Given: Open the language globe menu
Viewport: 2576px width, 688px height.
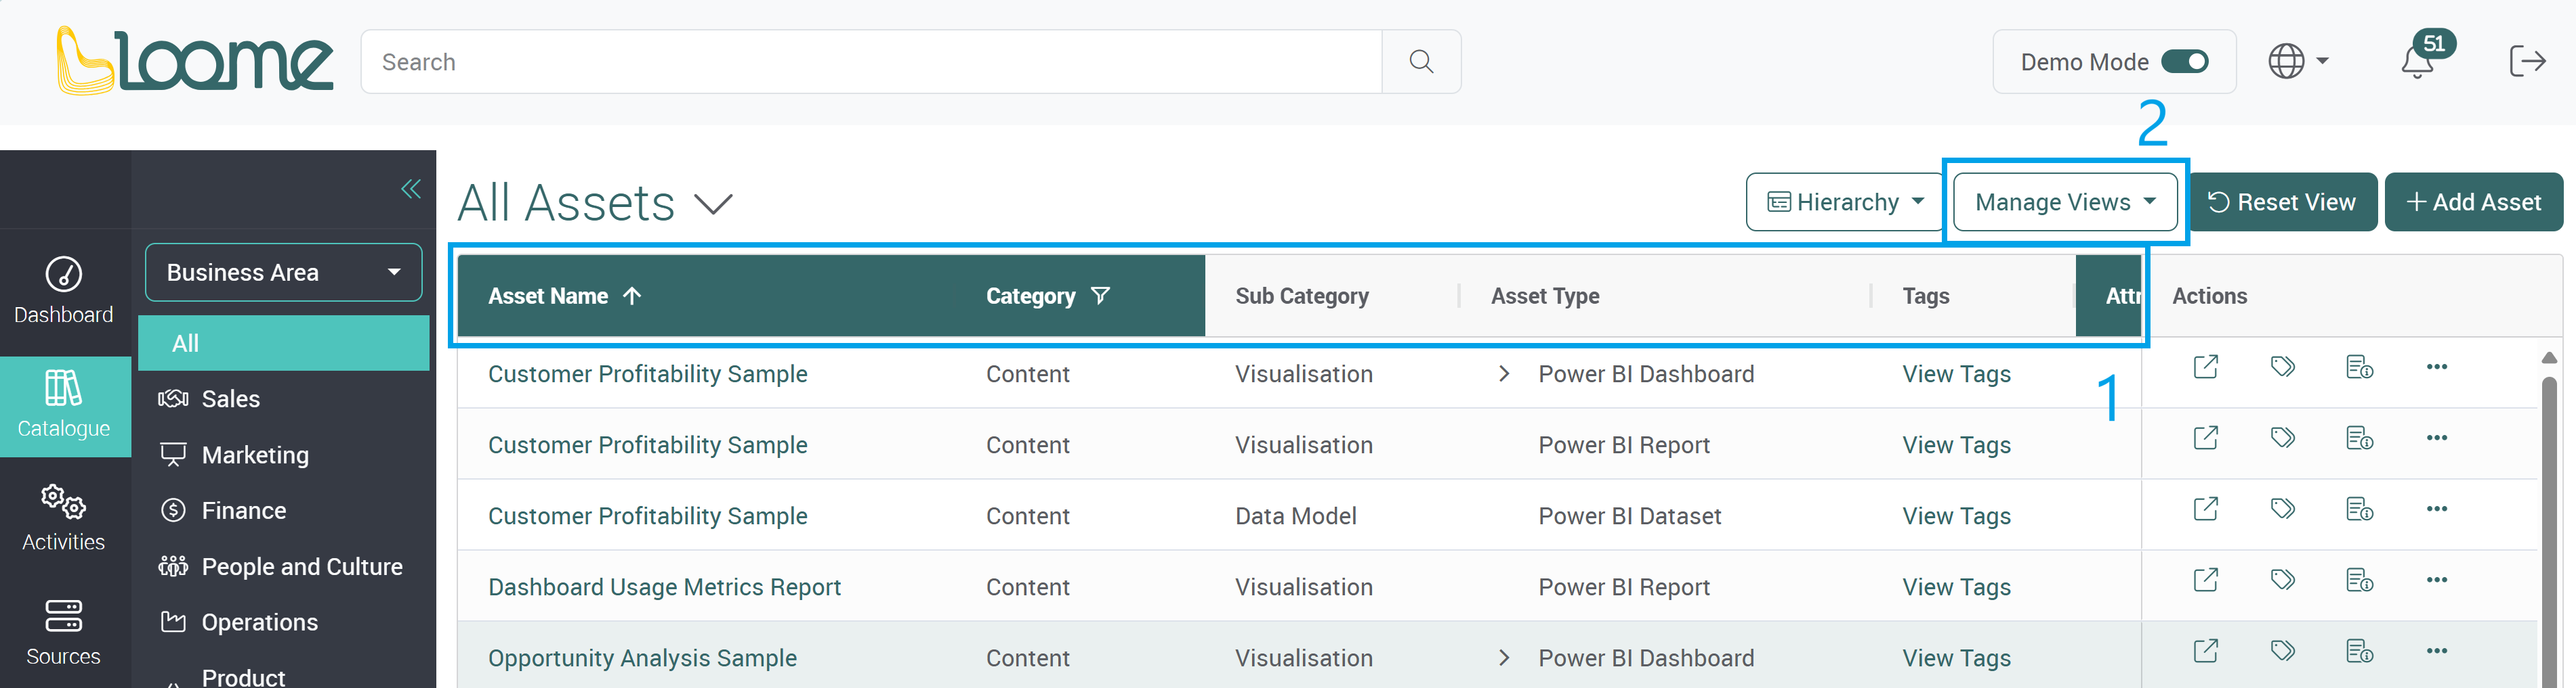Looking at the screenshot, I should pos(2297,62).
